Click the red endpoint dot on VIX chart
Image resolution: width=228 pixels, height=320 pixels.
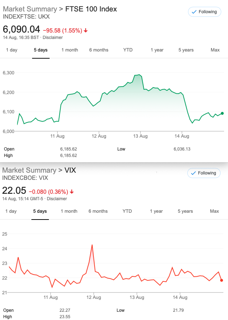[222, 280]
